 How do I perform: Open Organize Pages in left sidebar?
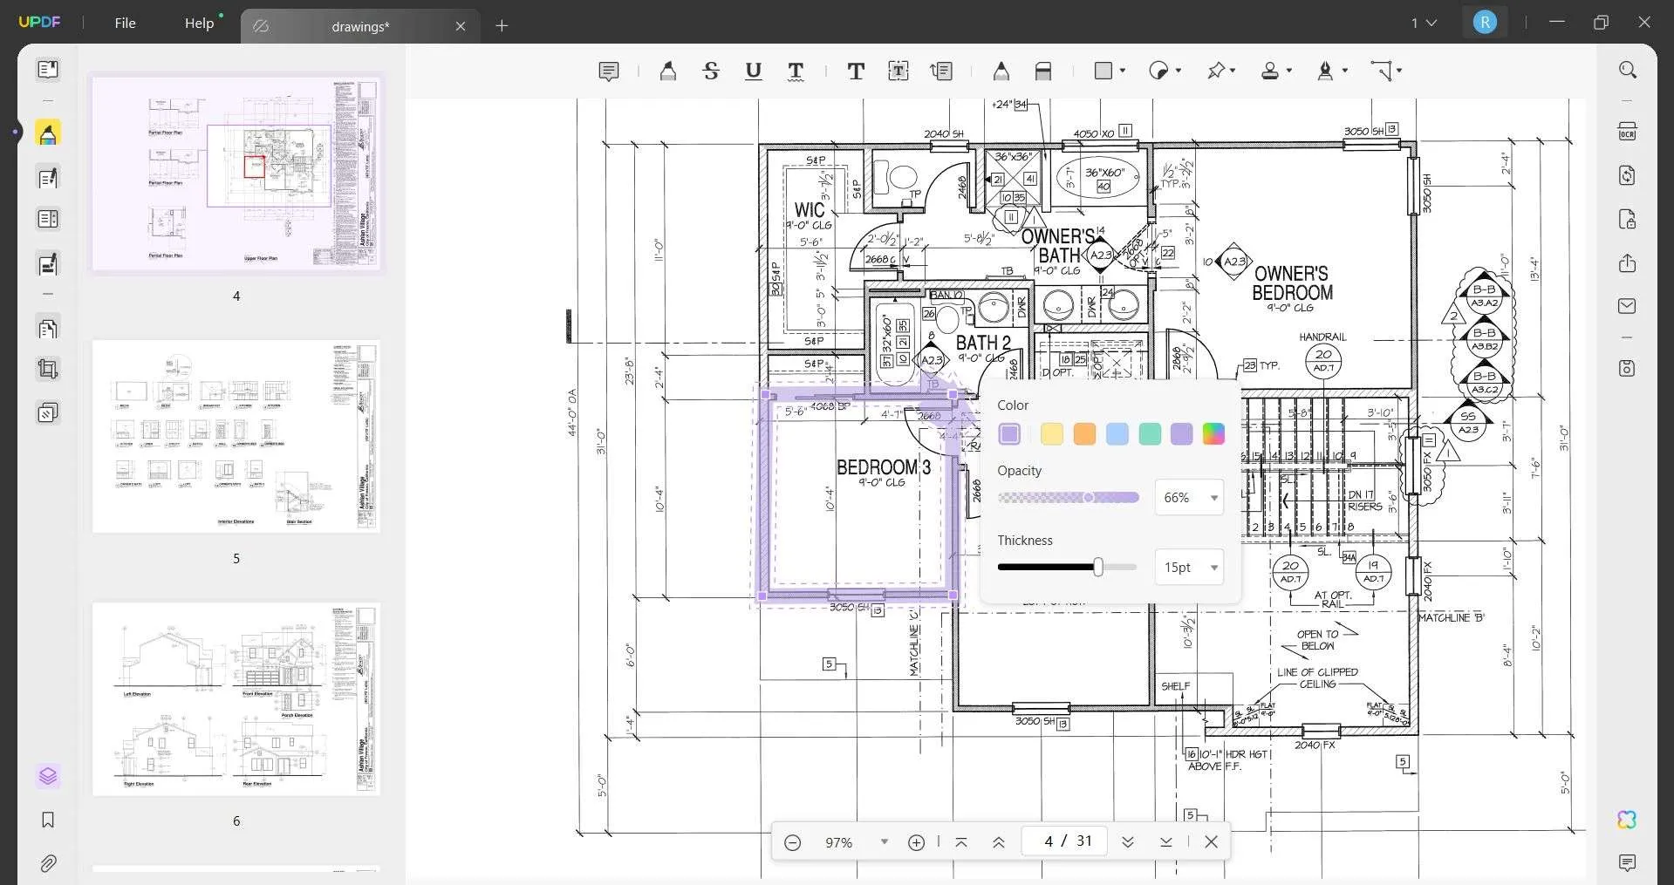[x=48, y=329]
